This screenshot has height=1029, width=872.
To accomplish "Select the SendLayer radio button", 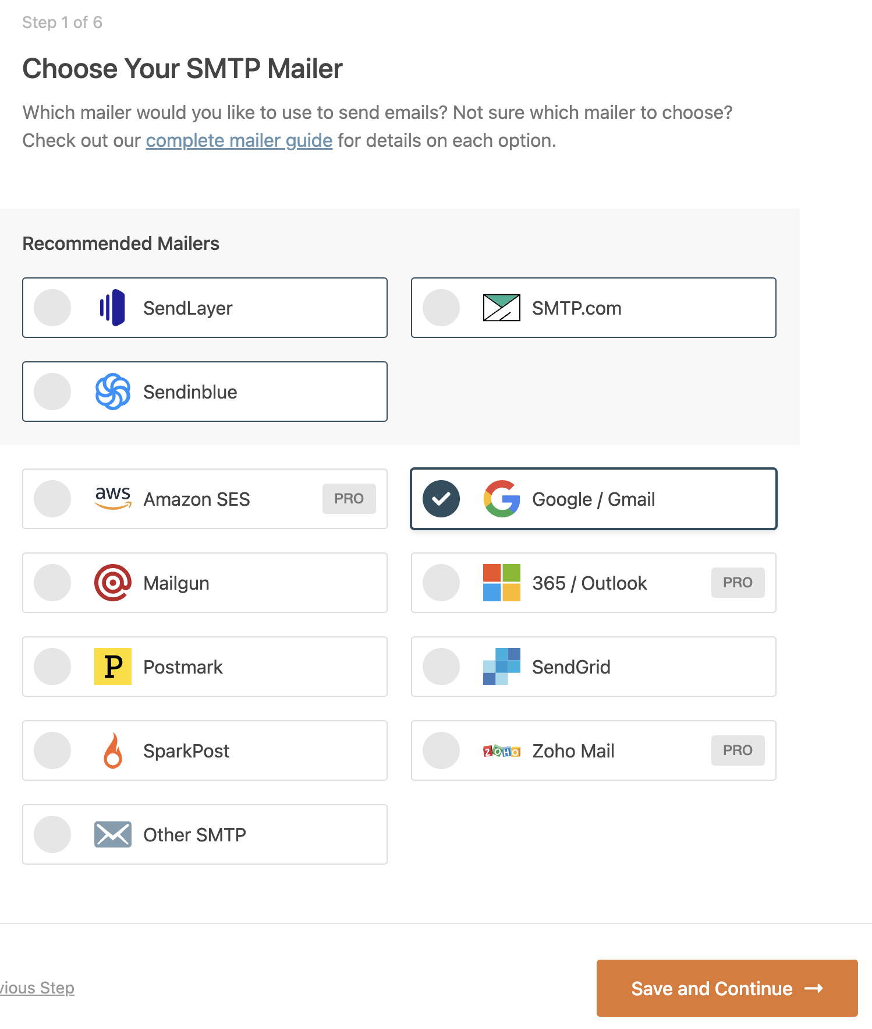I will click(x=52, y=308).
